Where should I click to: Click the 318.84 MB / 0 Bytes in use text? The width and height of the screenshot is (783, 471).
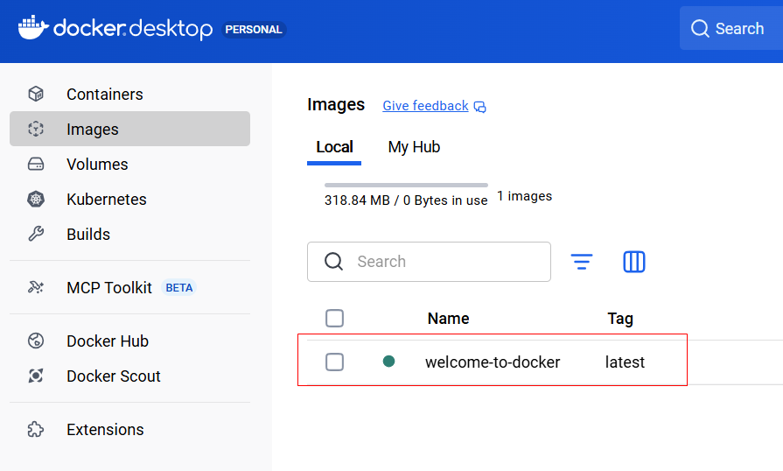click(406, 200)
